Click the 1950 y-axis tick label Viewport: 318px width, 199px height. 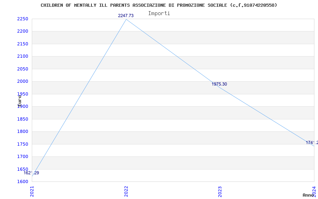(x=23, y=94)
